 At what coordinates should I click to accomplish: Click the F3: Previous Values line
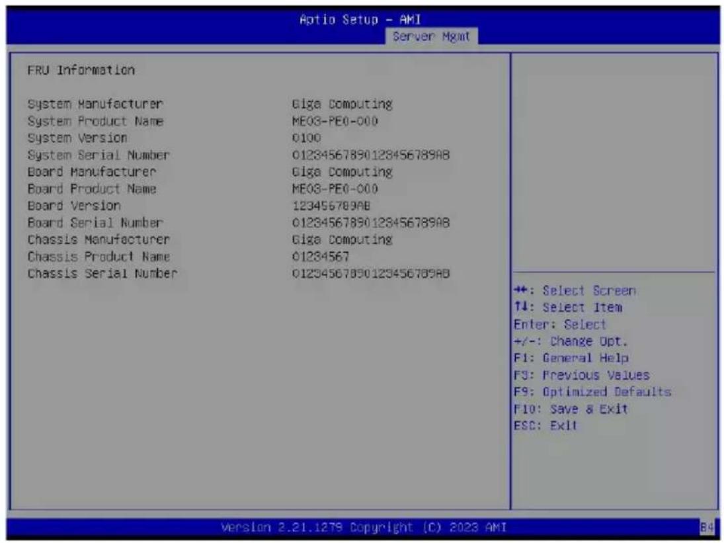pyautogui.click(x=582, y=375)
